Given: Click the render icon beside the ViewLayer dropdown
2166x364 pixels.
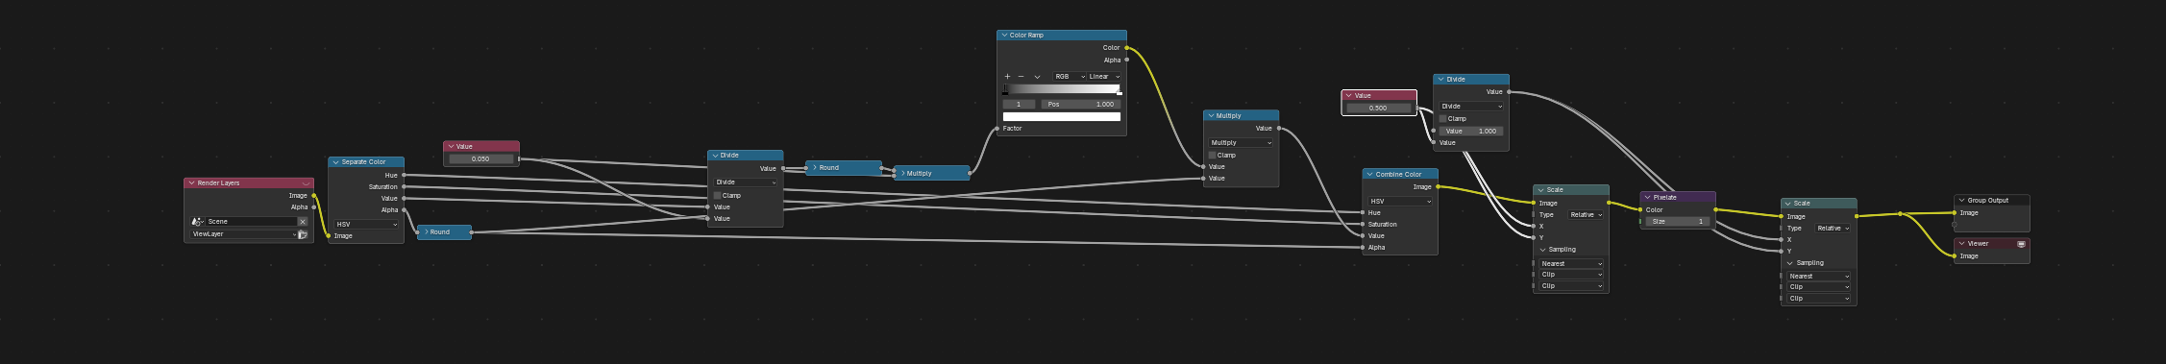Looking at the screenshot, I should coord(303,234).
